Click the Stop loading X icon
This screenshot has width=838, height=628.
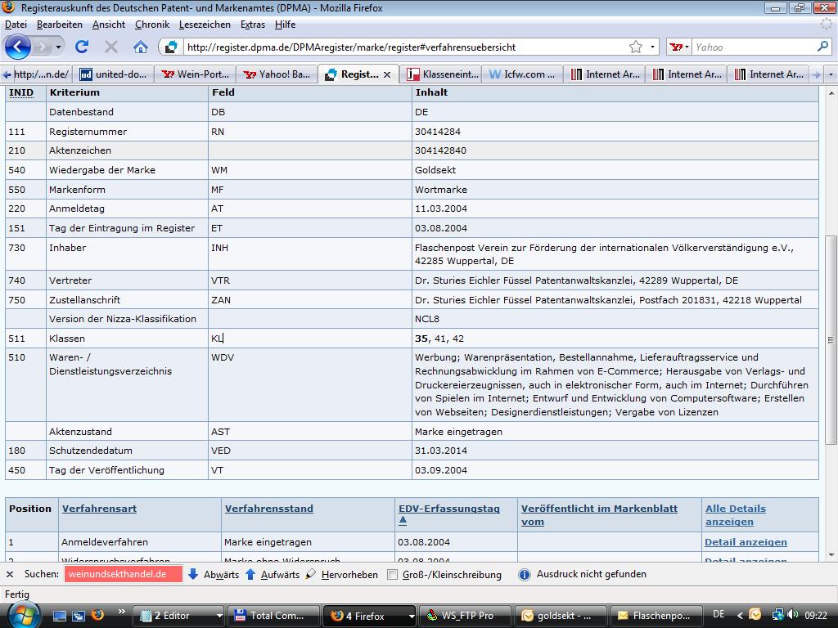point(111,47)
